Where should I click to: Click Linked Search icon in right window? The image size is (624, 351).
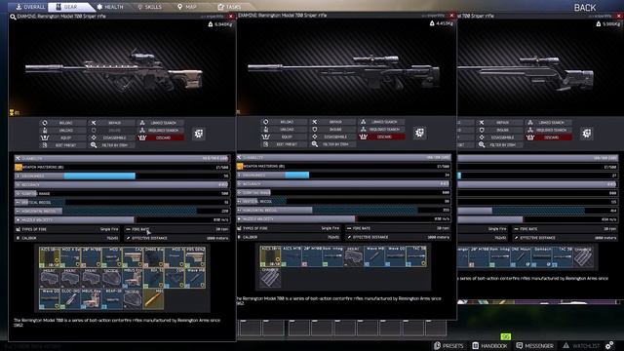[530, 123]
